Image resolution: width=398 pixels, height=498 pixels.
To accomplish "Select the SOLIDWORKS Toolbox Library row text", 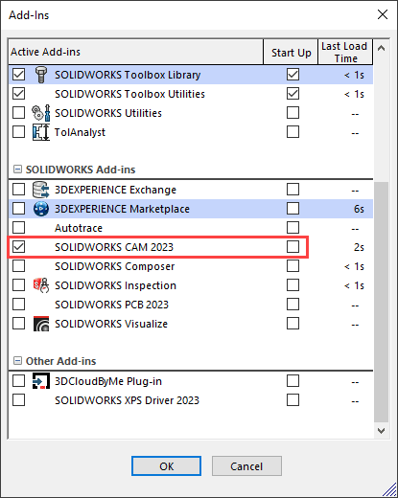I will coord(128,75).
